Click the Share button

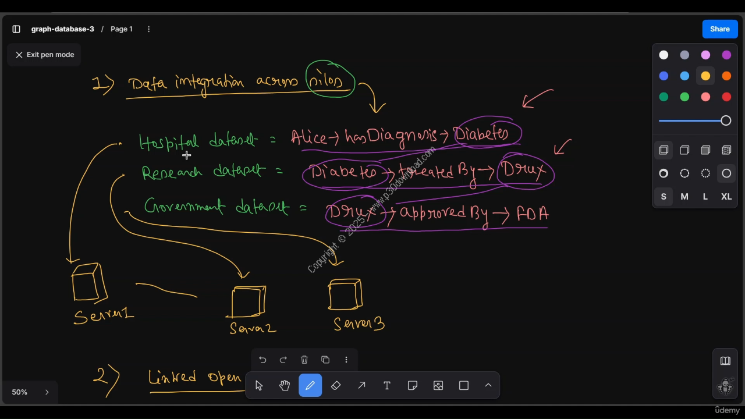tap(719, 29)
